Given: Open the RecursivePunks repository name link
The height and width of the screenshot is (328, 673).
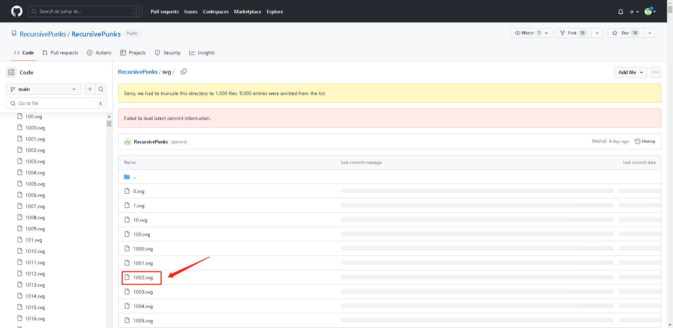Looking at the screenshot, I should pos(96,34).
